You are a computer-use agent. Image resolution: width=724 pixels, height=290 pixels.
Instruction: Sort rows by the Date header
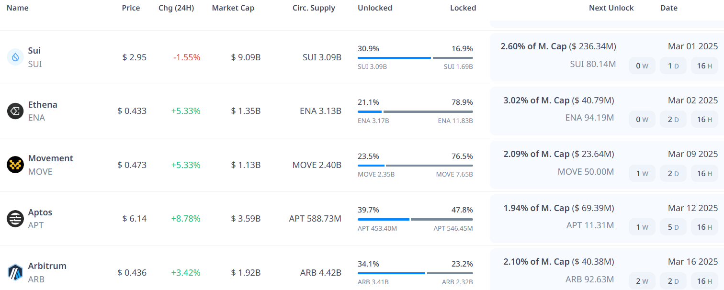[668, 8]
